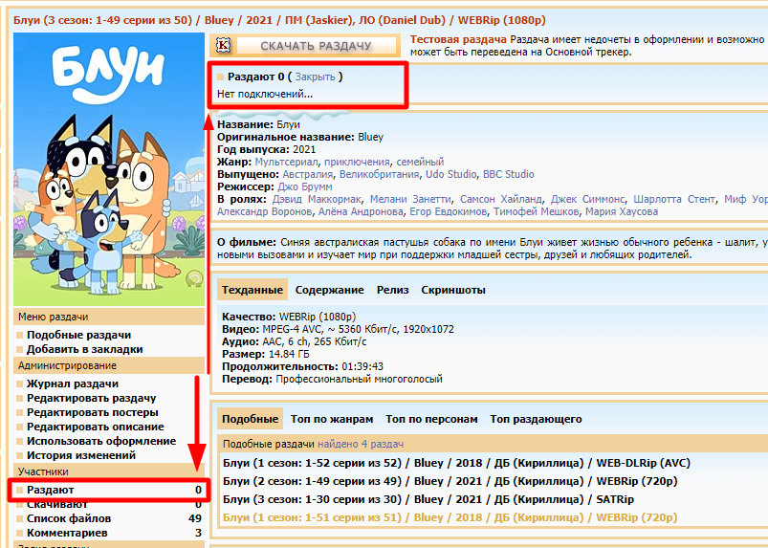Switch to the Релиз tab
Screen dimensions: 768x548
tap(392, 290)
